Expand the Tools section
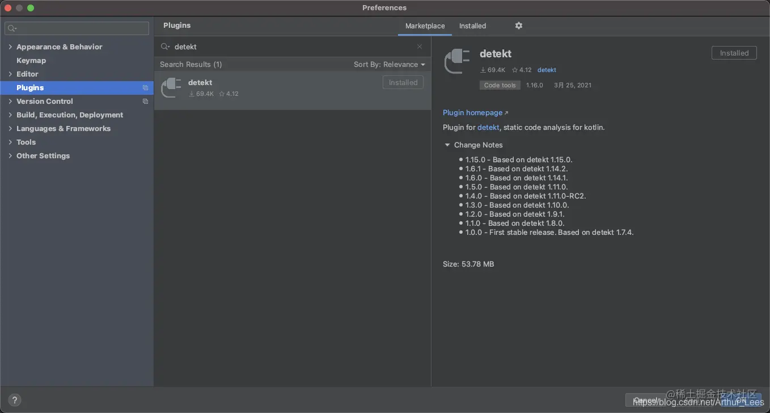This screenshot has height=413, width=770. (x=10, y=142)
